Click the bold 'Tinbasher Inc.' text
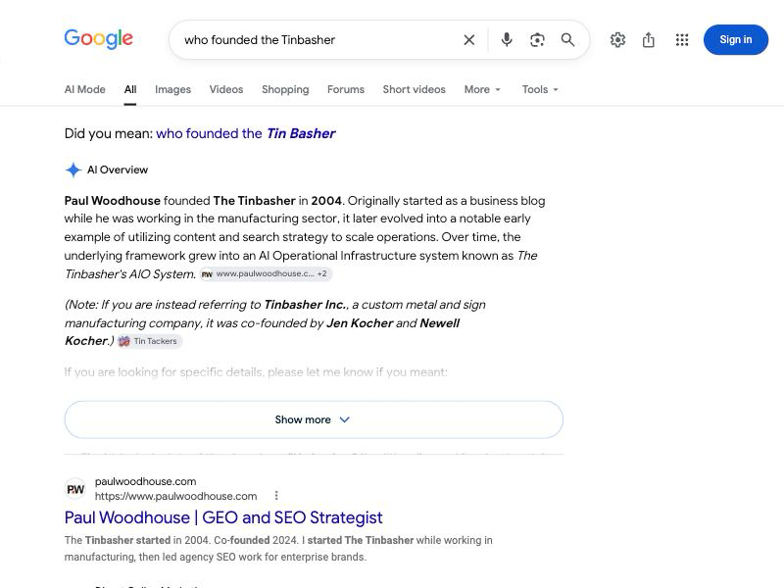Viewport: 784px width, 588px height. 305,305
